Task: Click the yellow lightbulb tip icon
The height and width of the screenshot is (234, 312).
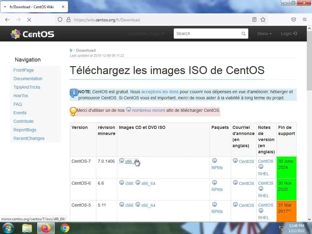Action: point(73,112)
